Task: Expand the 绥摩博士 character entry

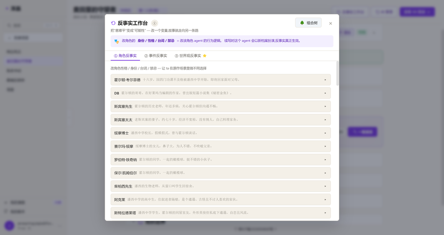Action: pyautogui.click(x=220, y=133)
